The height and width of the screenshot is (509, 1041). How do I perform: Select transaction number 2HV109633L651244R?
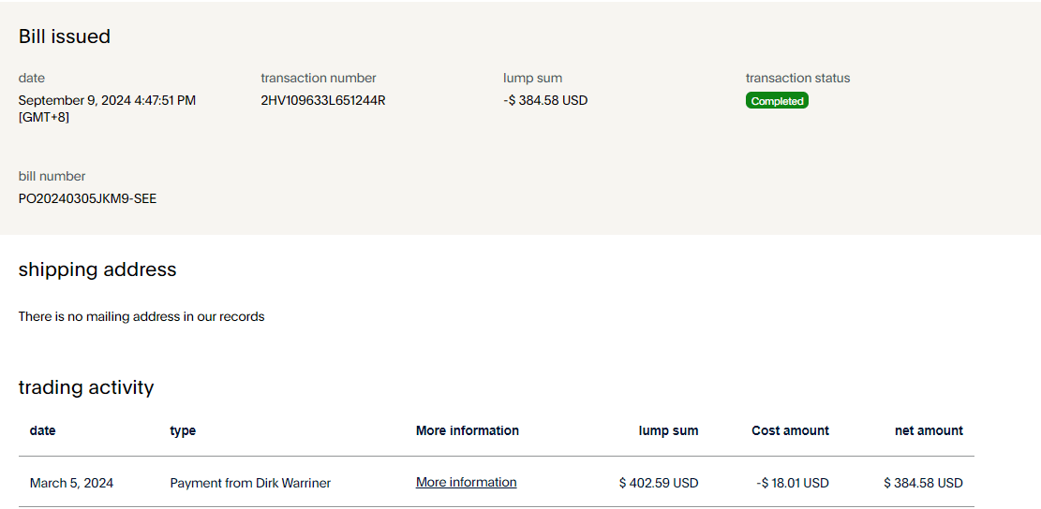tap(322, 100)
